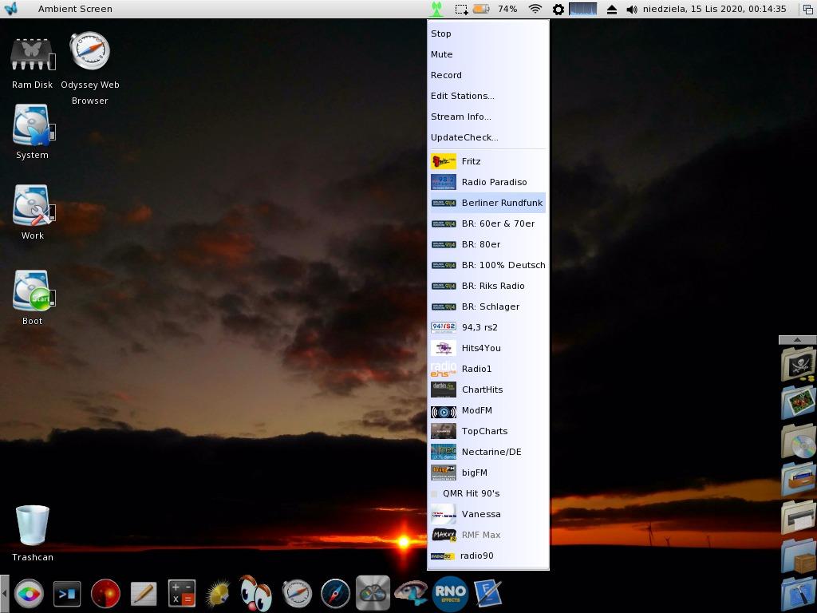Tune to bigFM station
The image size is (817, 613).
point(487,473)
